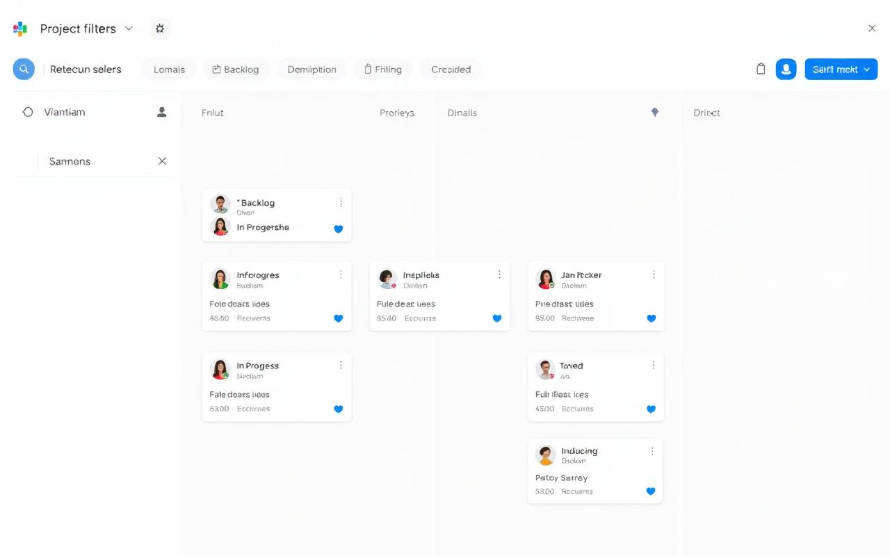Toggle heart on Inducing card
The image size is (890, 556).
click(651, 491)
